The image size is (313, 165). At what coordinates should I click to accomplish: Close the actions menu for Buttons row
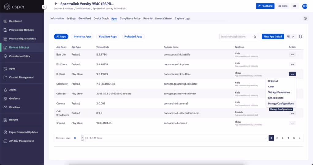(x=292, y=74)
